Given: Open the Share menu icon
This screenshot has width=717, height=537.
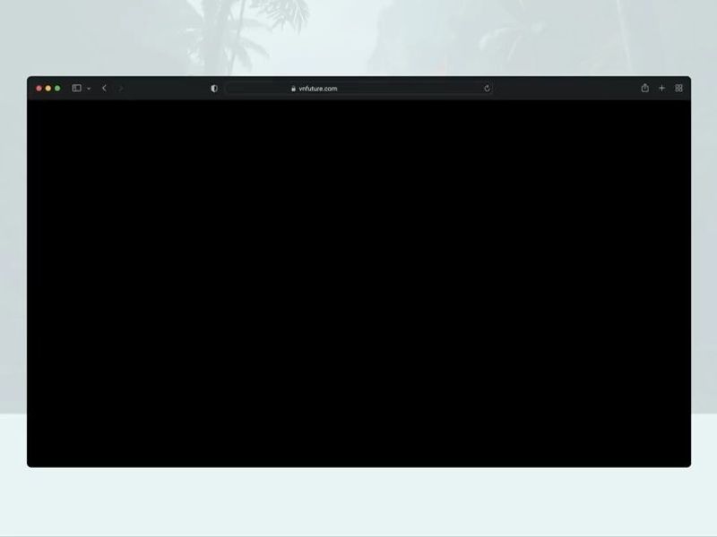Looking at the screenshot, I should point(644,88).
